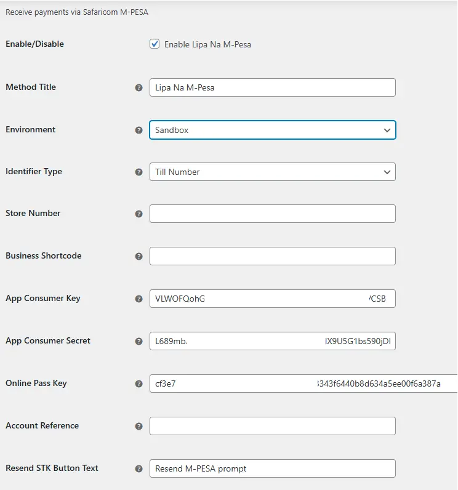Click the Store Number help tooltip icon
The image size is (458, 490).
click(139, 214)
